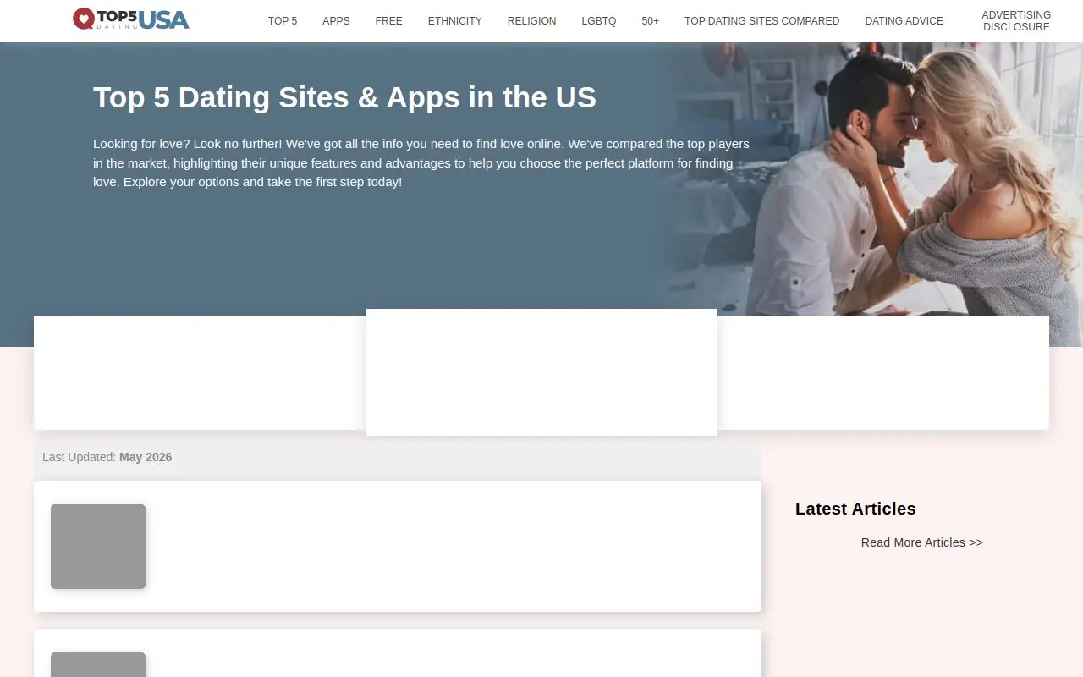Screen dimensions: 1083x677
Task: Open the TOP 5 menu item
Action: coord(283,21)
